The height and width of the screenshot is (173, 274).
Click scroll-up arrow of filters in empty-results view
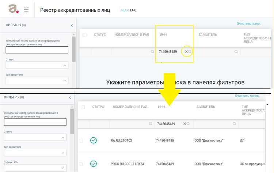click(74, 35)
